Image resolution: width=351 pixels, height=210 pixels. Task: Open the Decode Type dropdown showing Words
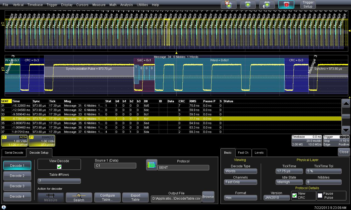[240, 171]
